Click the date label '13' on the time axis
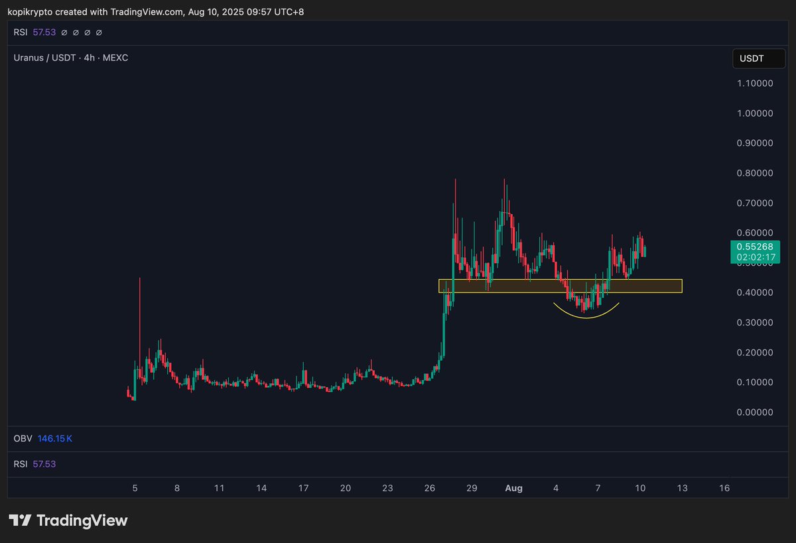Viewport: 796px width, 543px height. tap(682, 488)
